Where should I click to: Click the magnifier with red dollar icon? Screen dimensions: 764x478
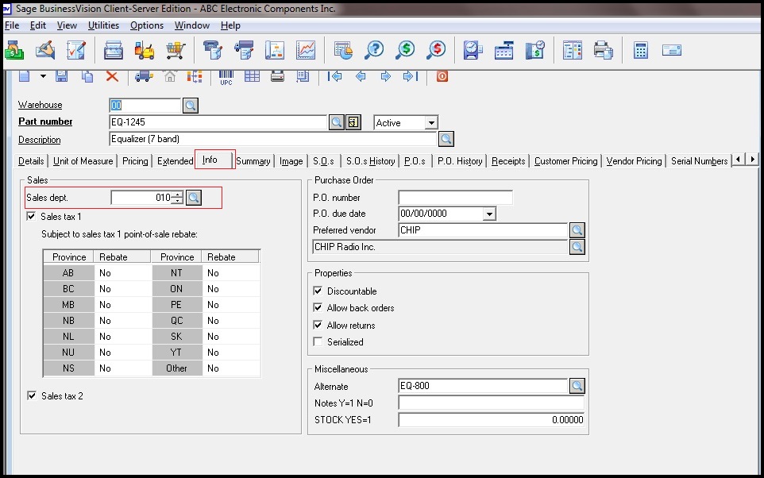(x=436, y=50)
